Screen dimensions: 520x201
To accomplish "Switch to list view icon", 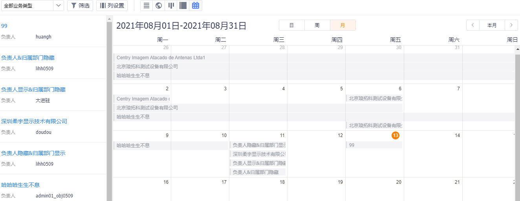I will tap(146, 5).
